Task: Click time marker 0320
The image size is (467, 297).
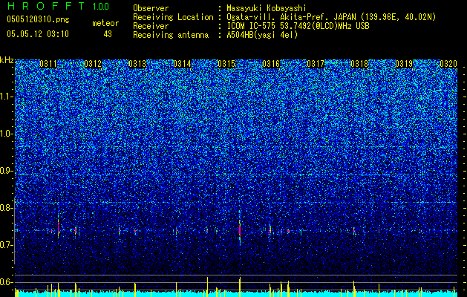Action: click(448, 64)
